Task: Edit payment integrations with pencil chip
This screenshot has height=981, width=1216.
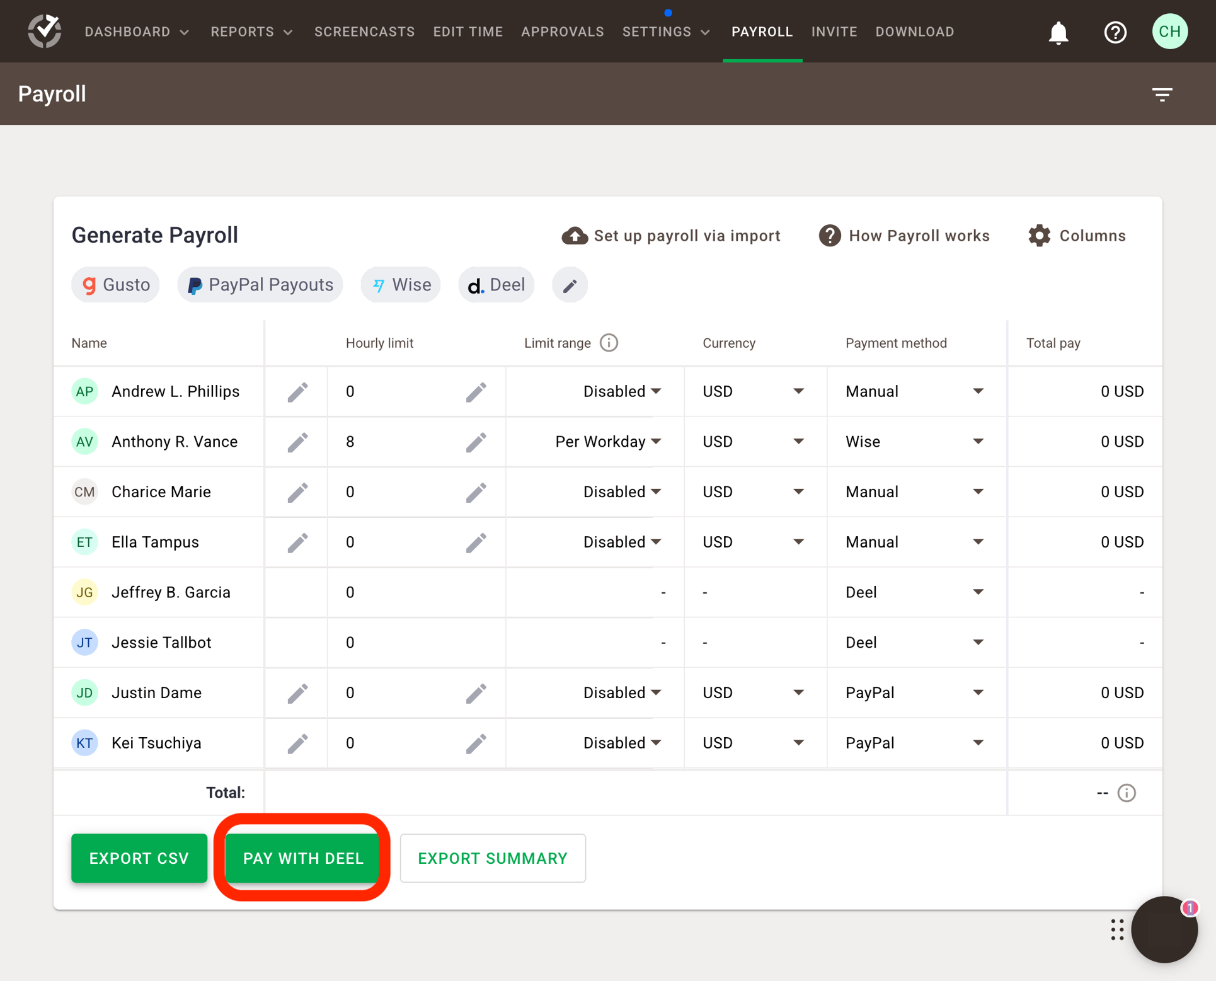Action: (x=570, y=285)
